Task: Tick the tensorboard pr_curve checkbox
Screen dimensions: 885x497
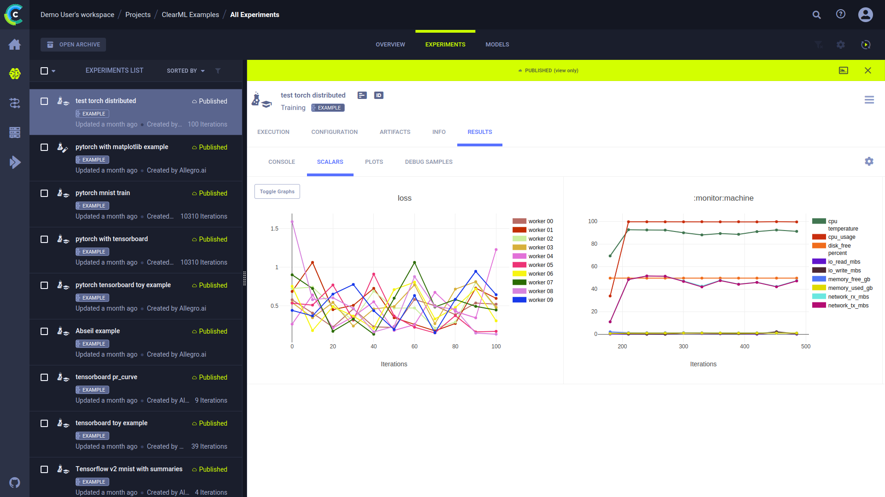Action: point(44,377)
